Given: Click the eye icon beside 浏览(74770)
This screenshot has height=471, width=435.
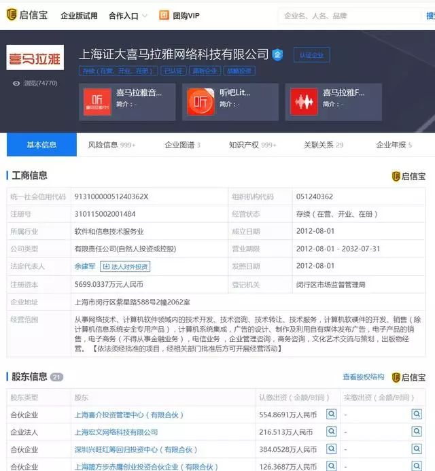Looking at the screenshot, I should [x=16, y=83].
